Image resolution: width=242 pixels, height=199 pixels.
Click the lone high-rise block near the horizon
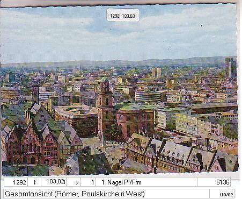pyautogui.click(x=156, y=73)
